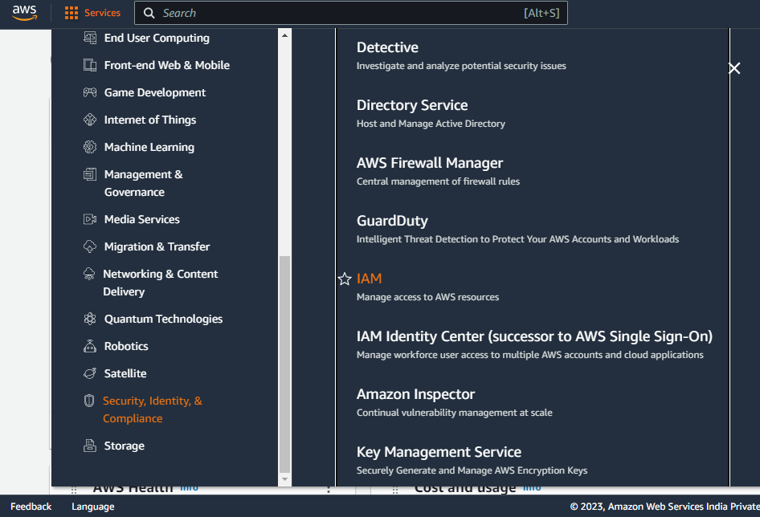Image resolution: width=760 pixels, height=517 pixels.
Task: Click the Feedback button in footer
Action: point(31,507)
